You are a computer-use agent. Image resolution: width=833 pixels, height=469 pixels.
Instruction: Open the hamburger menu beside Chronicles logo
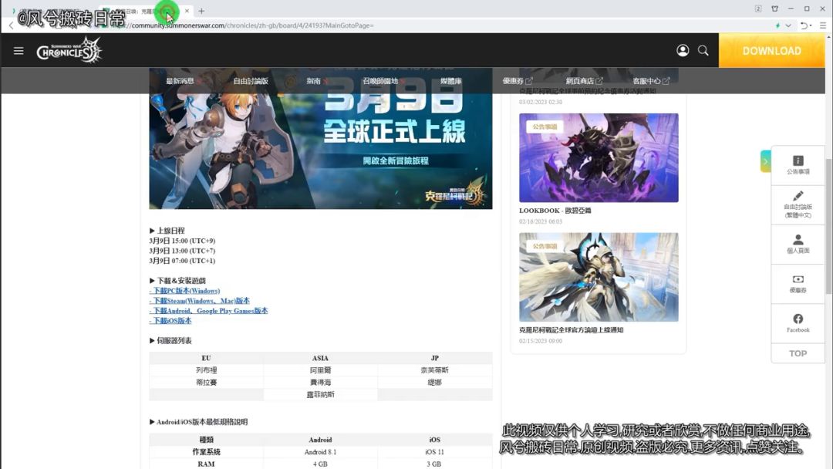[x=19, y=51]
